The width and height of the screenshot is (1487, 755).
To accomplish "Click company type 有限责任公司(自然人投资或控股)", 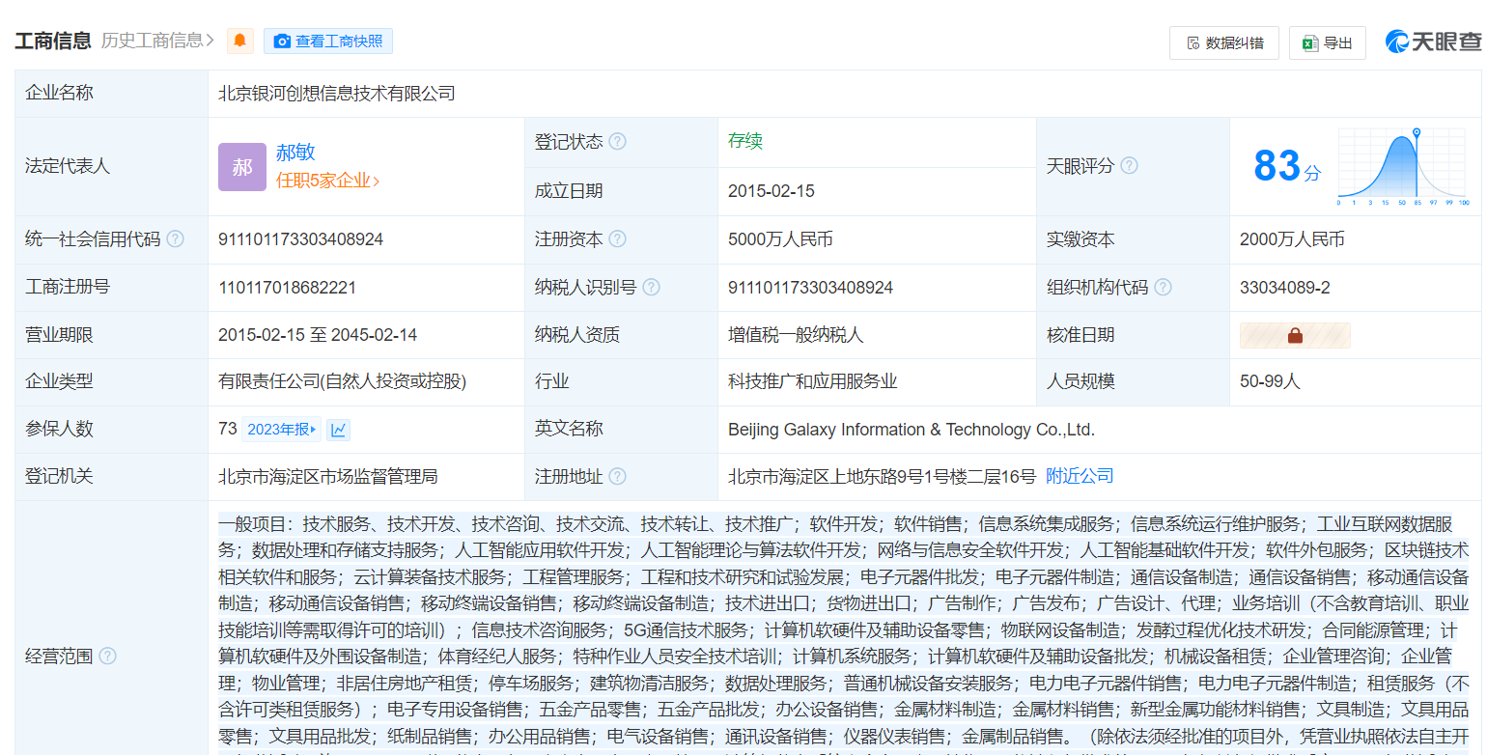I will 342,381.
